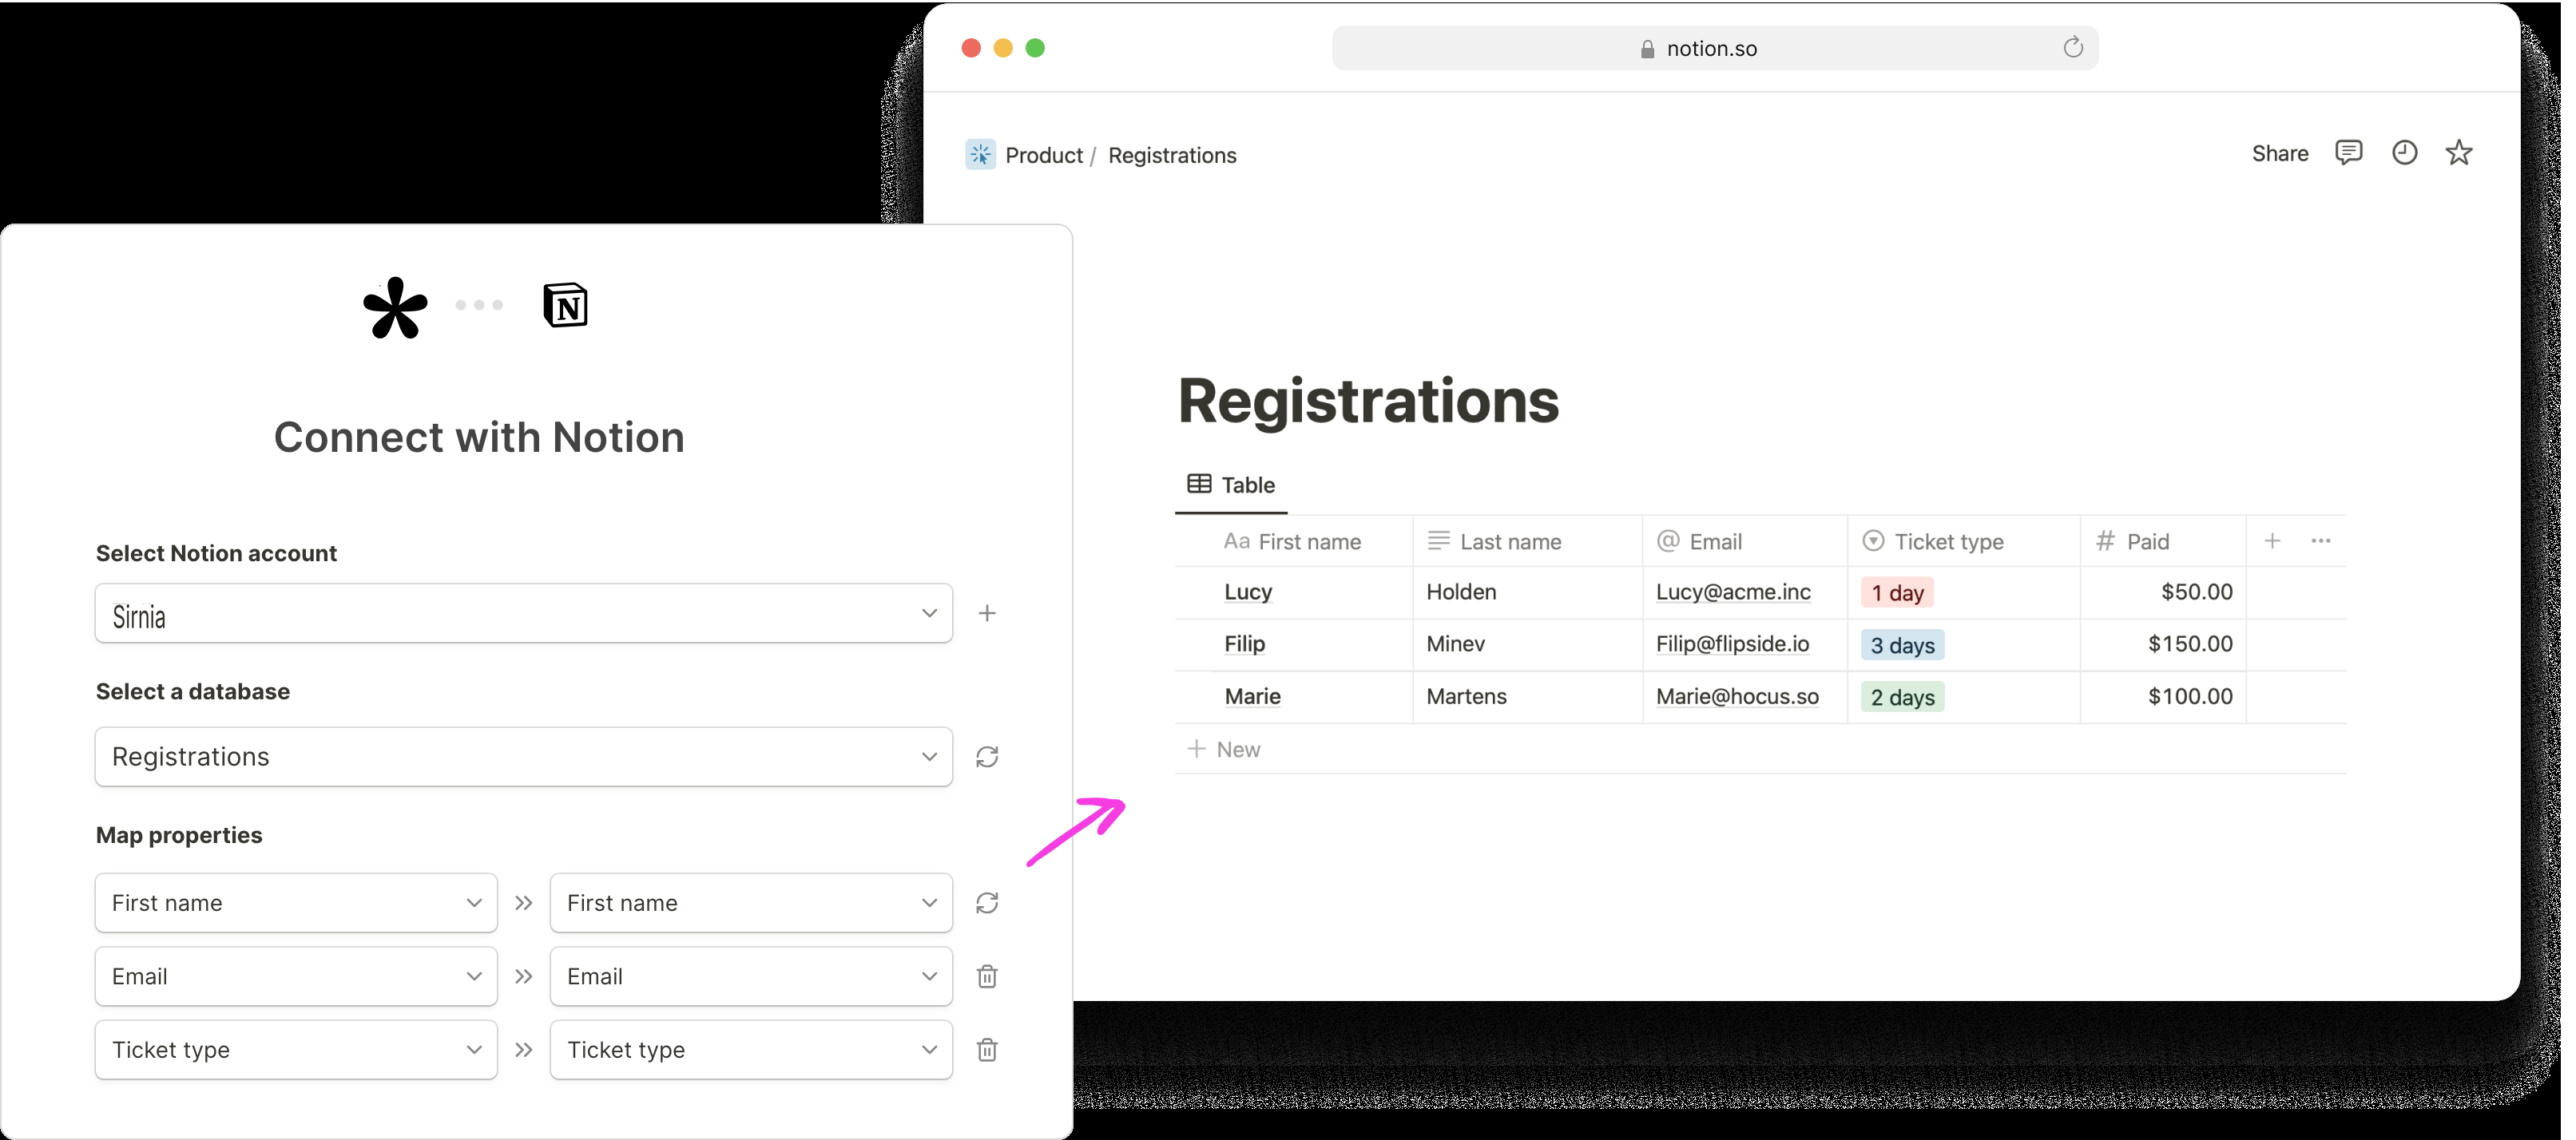Reload the notion.so page
Screen dimensions: 2576x1140
tap(2072, 47)
